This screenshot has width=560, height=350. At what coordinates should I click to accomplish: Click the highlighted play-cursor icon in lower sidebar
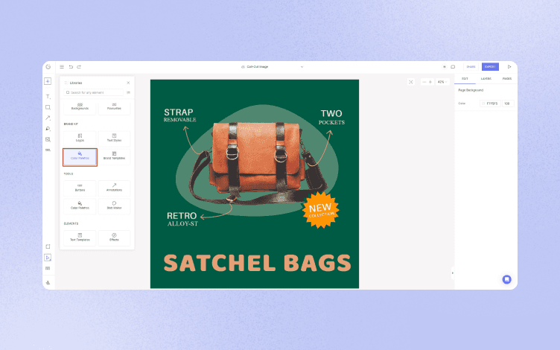pyautogui.click(x=48, y=258)
